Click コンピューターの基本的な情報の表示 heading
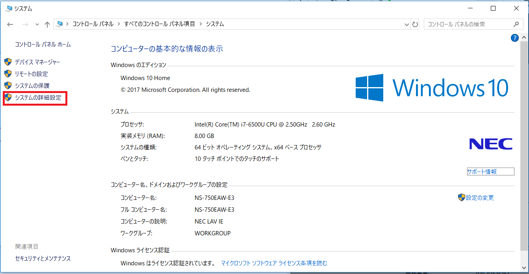 pos(167,49)
